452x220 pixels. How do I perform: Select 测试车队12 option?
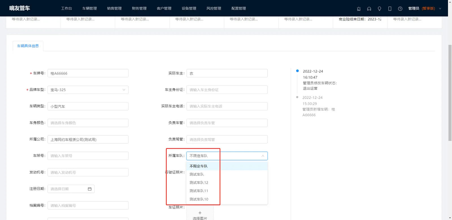(x=227, y=182)
